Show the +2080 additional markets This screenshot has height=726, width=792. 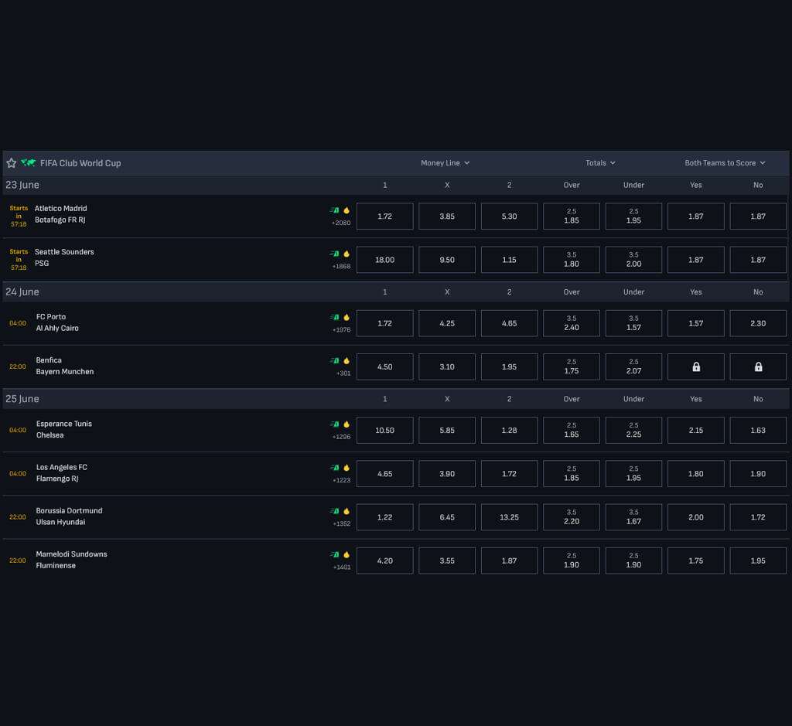point(341,223)
